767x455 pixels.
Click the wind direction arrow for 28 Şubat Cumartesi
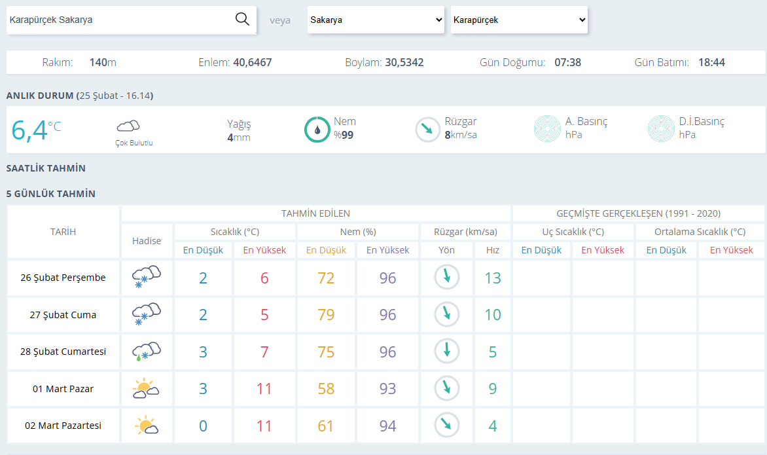pyautogui.click(x=446, y=352)
